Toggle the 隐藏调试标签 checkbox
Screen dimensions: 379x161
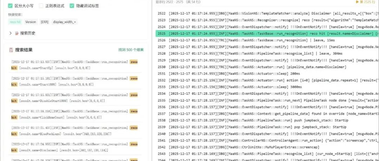coord(72,6)
